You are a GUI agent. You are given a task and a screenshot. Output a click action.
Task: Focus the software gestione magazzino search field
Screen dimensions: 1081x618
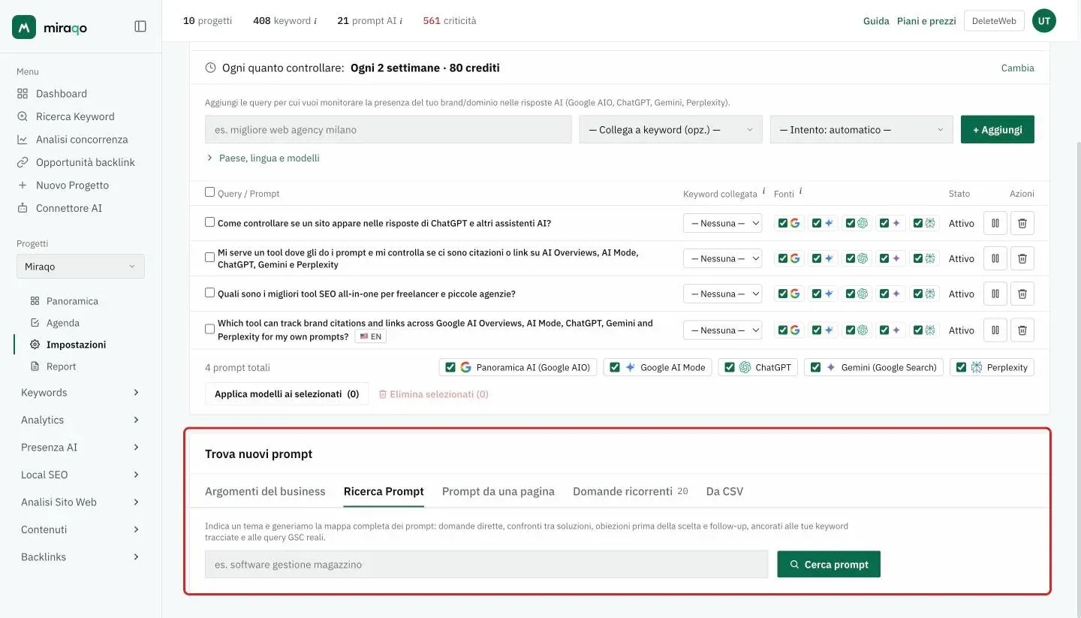(486, 564)
